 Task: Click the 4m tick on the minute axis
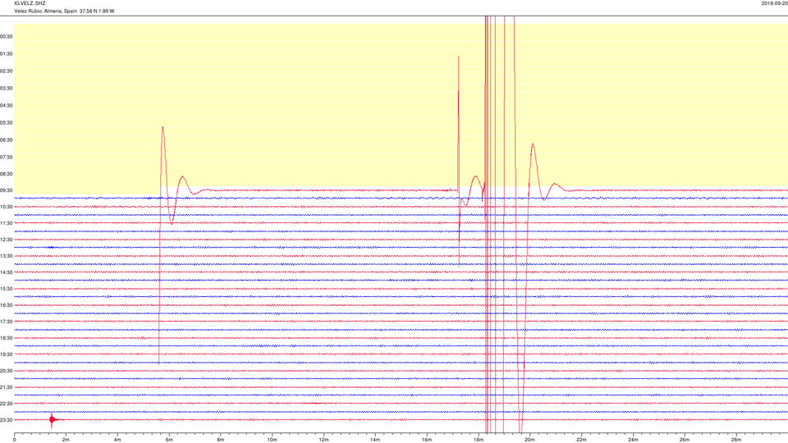click(117, 440)
